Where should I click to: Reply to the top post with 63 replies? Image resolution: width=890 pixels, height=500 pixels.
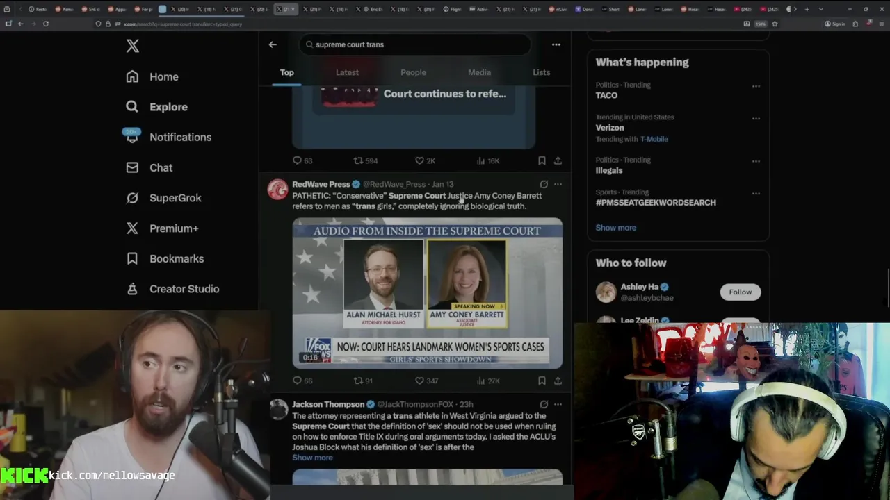(x=302, y=160)
